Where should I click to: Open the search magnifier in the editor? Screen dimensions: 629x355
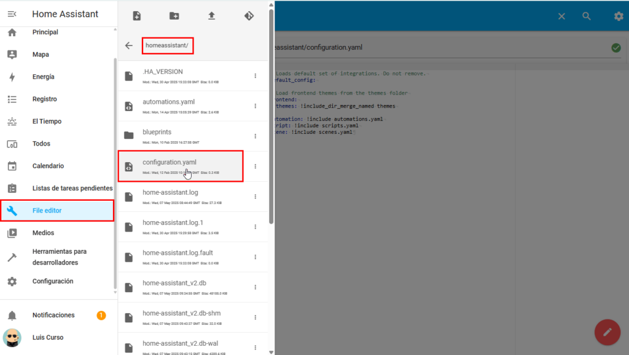pos(587,17)
